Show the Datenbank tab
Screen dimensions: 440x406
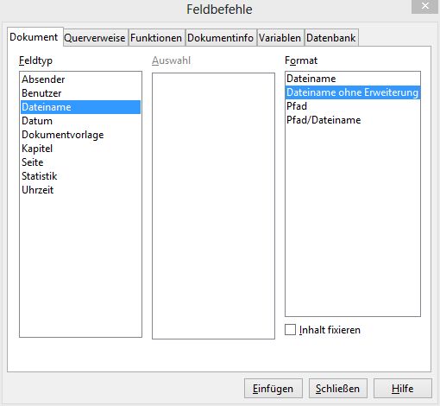[331, 38]
